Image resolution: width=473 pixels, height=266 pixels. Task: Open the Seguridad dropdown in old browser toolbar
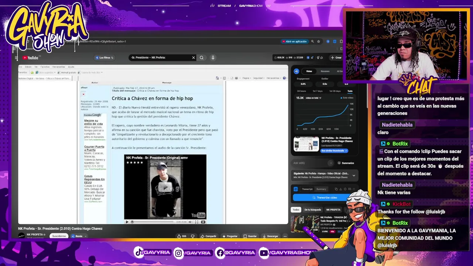coord(258,78)
